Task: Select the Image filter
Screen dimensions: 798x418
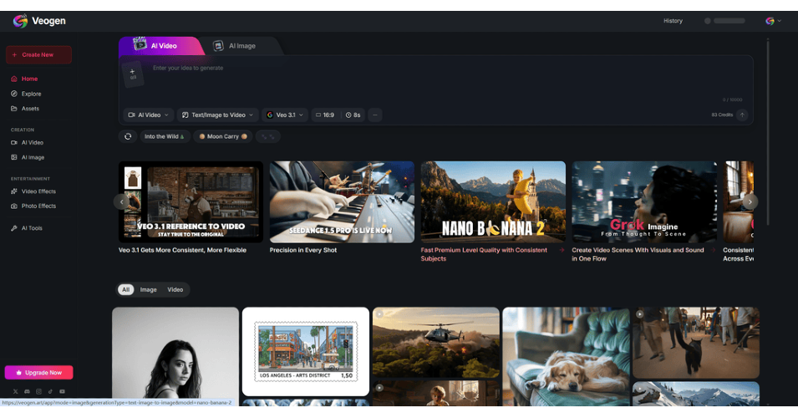Action: click(149, 290)
